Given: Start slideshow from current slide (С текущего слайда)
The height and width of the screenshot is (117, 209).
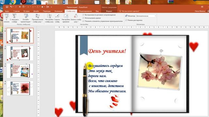Looking at the screenshot, I should (14, 18).
